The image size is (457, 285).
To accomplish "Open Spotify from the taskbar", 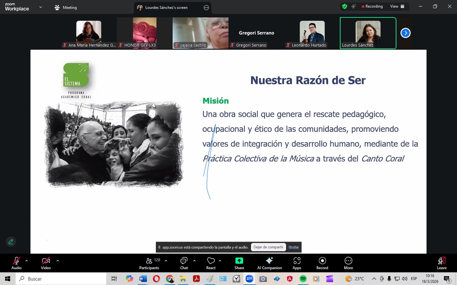I will click(x=303, y=279).
